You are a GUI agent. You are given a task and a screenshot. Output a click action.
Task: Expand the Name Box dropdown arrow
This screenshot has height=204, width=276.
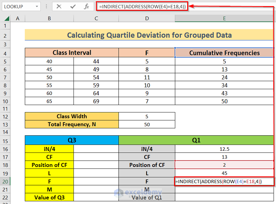tap(37, 6)
